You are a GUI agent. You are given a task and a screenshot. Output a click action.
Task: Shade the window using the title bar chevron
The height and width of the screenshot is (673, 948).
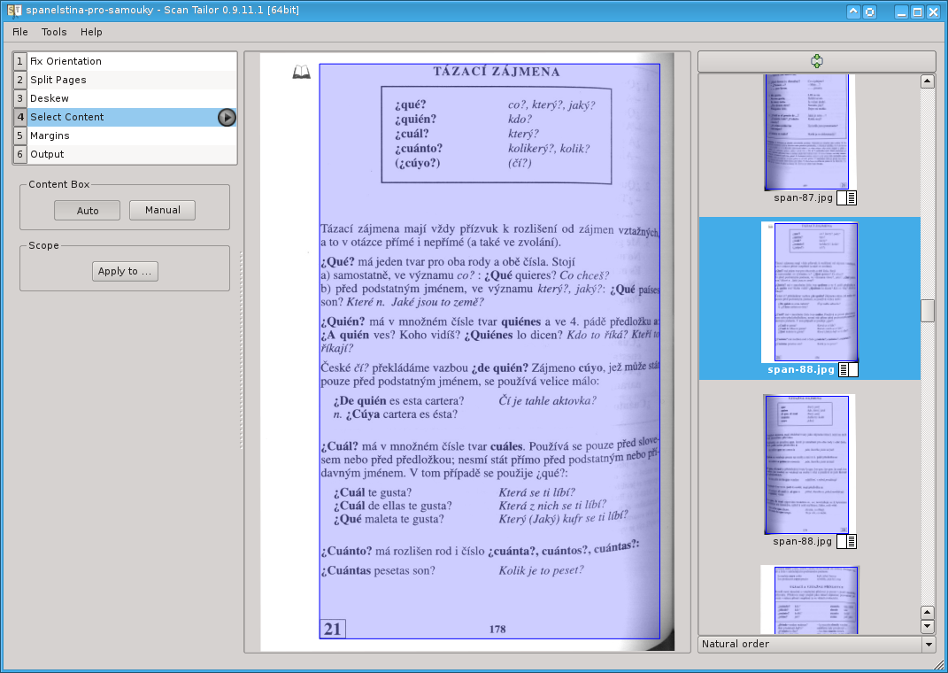853,12
